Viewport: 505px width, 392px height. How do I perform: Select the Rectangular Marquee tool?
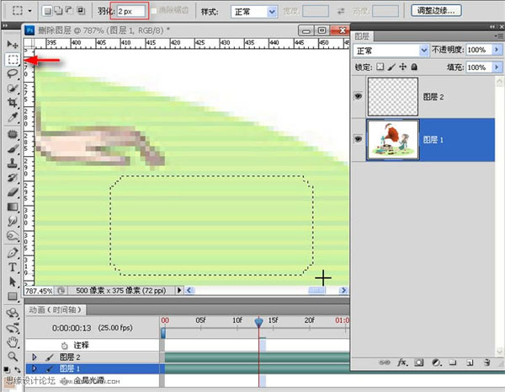click(12, 59)
